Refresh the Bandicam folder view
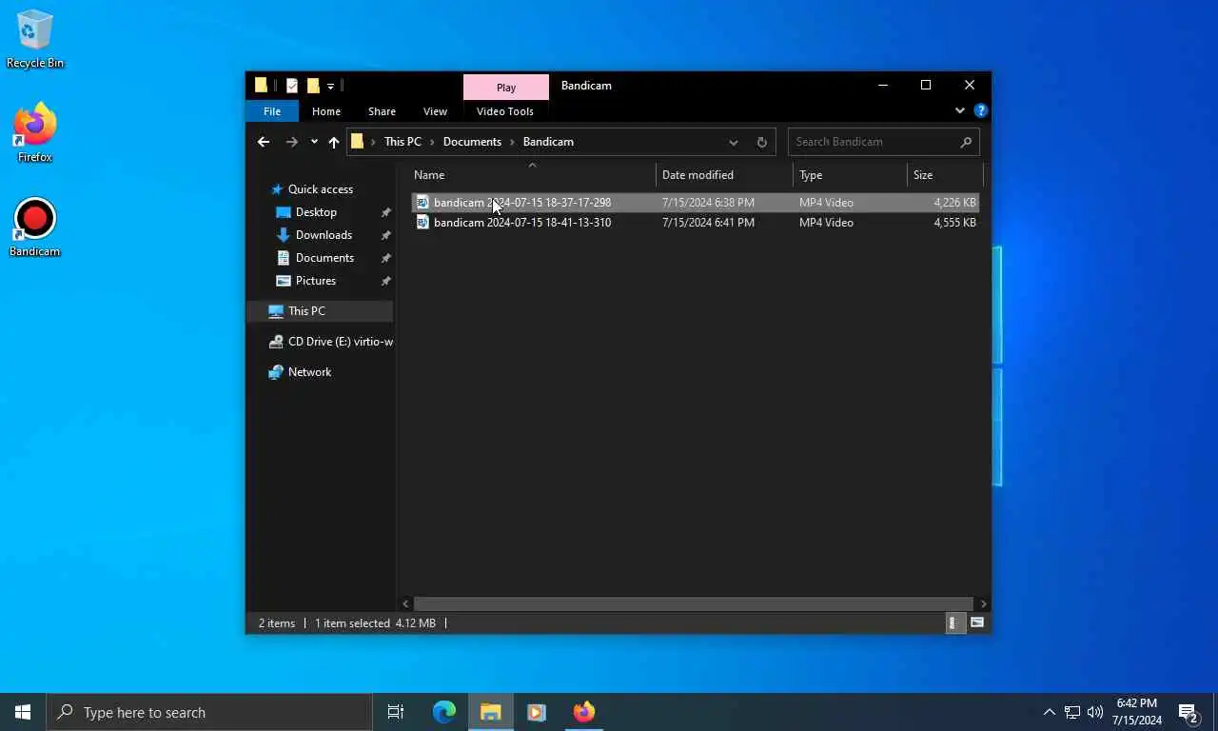The height and width of the screenshot is (731, 1218). click(761, 142)
